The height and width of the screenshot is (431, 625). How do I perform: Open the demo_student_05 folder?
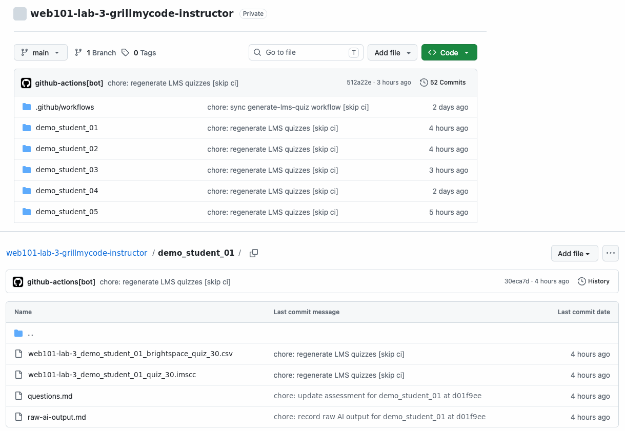coord(67,212)
